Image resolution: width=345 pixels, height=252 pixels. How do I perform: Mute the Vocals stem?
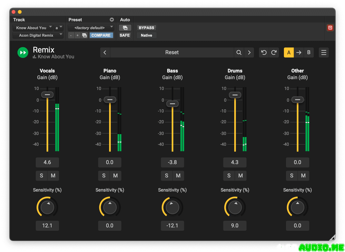pos(53,176)
